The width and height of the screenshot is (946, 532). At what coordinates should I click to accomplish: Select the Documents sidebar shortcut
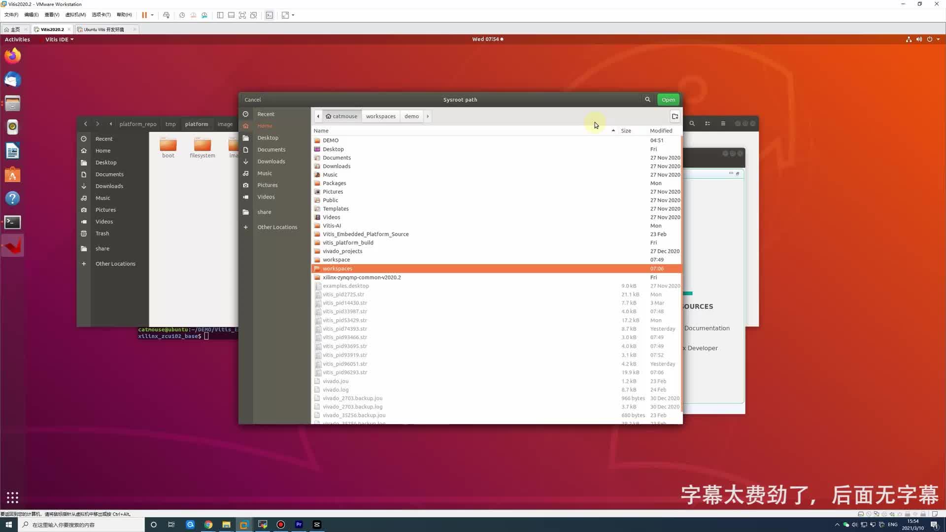click(x=271, y=149)
